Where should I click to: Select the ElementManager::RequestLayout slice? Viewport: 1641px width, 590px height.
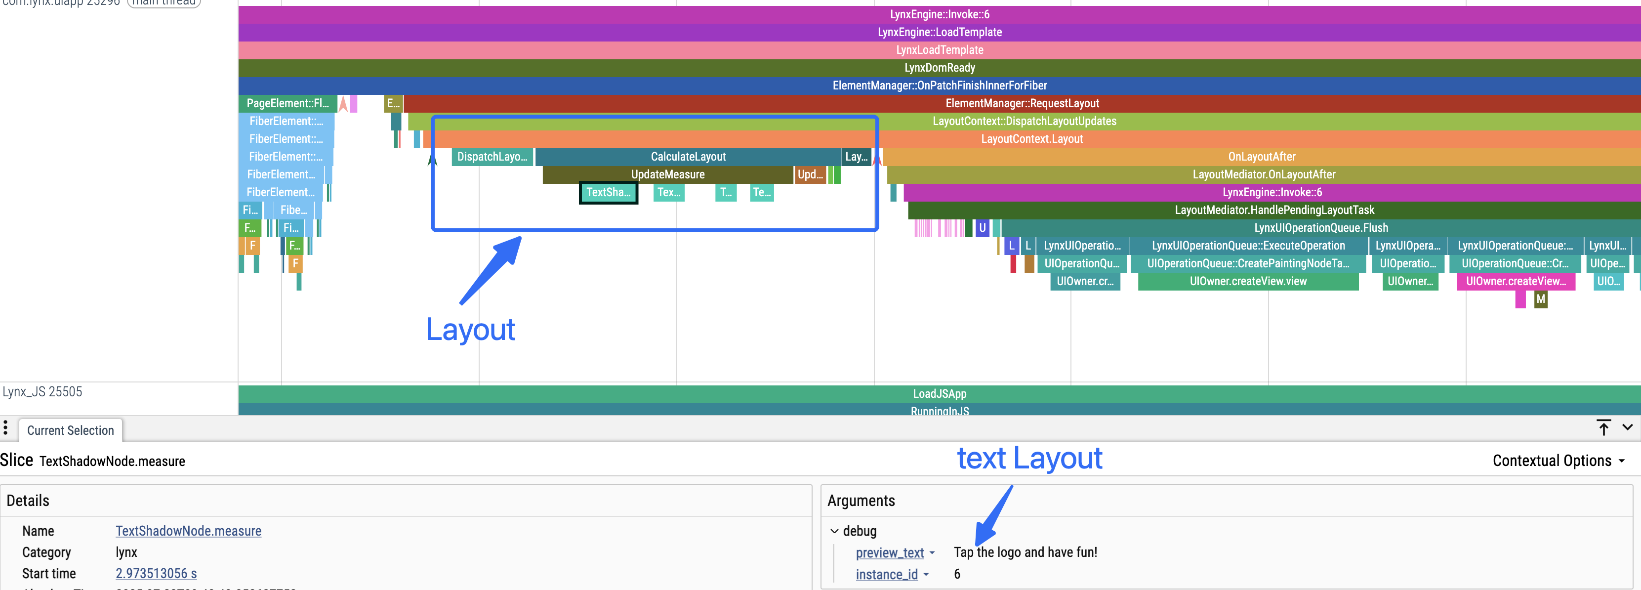tap(1022, 103)
